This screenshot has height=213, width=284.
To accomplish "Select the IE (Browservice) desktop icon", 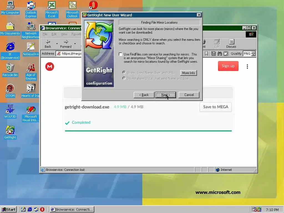I will (x=10, y=51).
